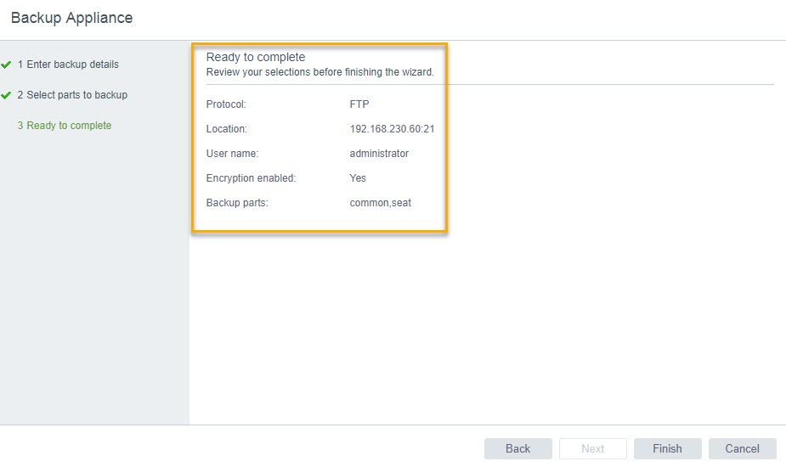Cancel the backup wizard
This screenshot has width=786, height=467.
pos(742,448)
